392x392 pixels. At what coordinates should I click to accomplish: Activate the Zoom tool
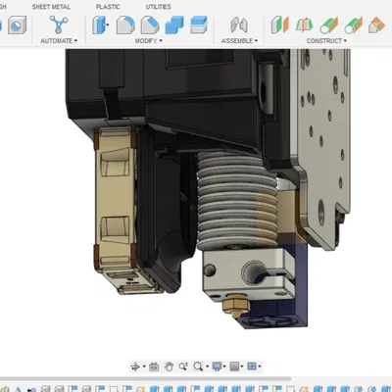click(183, 367)
